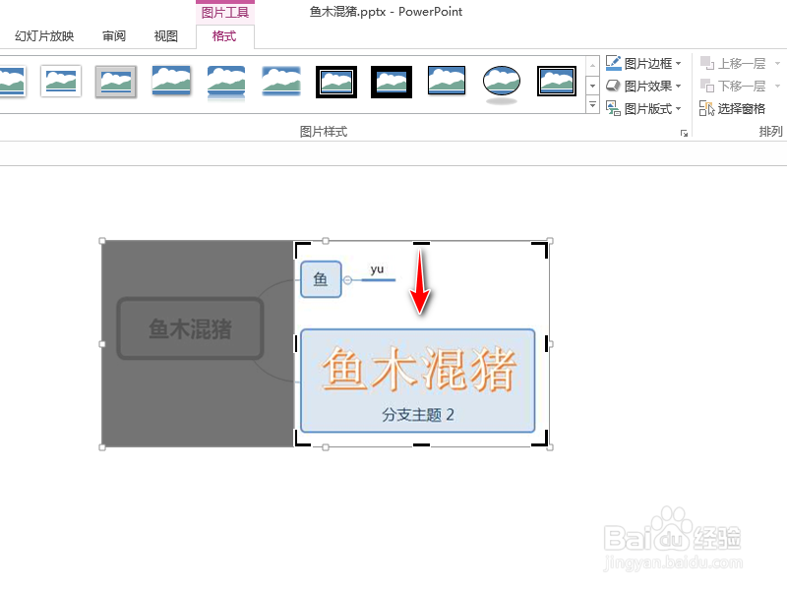
Task: Click the 图片版式 icon
Action: pyautogui.click(x=613, y=108)
